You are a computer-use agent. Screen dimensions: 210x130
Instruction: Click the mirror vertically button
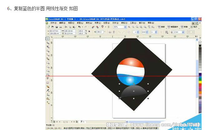(114, 32)
